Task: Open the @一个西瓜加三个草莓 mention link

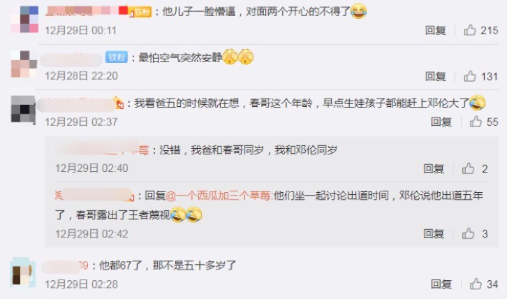Action: click(219, 196)
